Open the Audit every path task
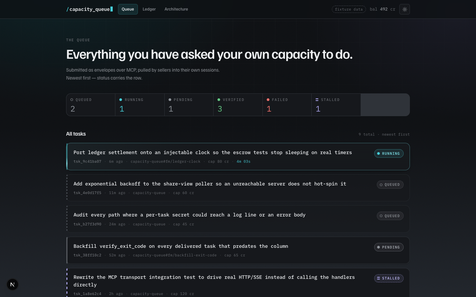Image resolution: width=476 pixels, height=297 pixels. (238, 219)
